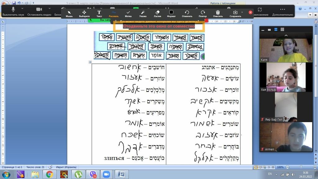Click Undo (Отменить) annotation
Viewport: 318px width, 179px height.
(187, 14)
